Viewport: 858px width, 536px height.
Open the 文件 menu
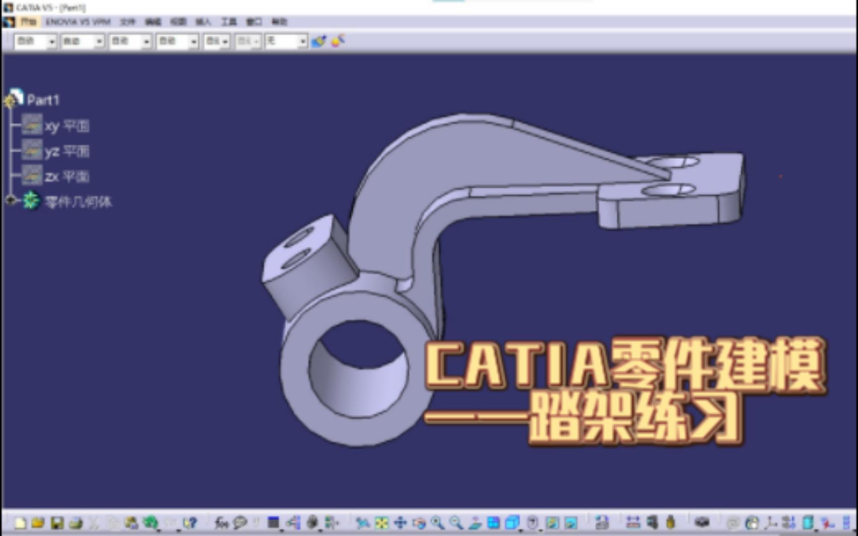coord(128,22)
